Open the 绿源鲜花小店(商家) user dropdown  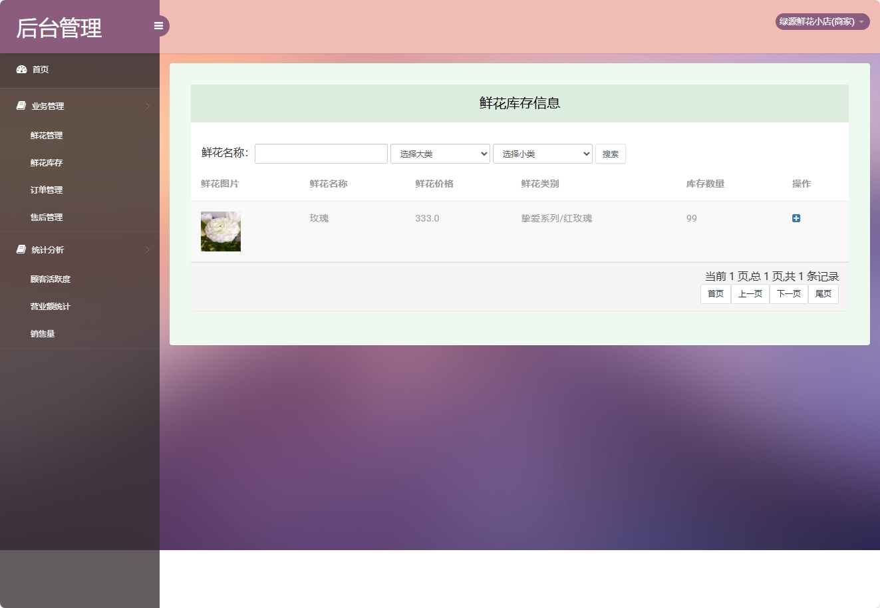point(822,22)
